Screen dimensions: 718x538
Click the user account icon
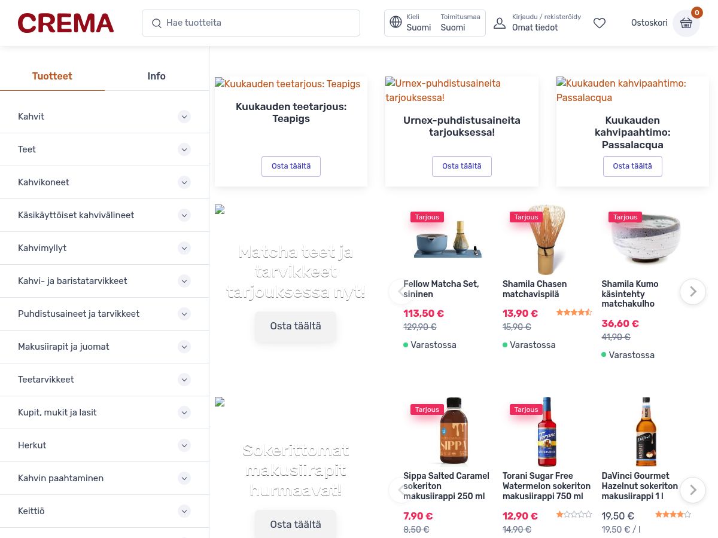500,23
